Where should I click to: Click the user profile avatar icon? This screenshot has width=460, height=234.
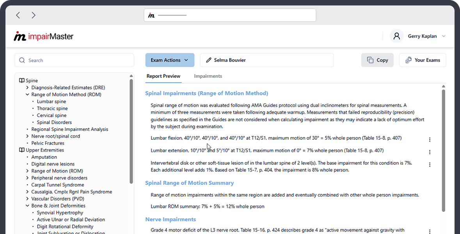click(396, 36)
